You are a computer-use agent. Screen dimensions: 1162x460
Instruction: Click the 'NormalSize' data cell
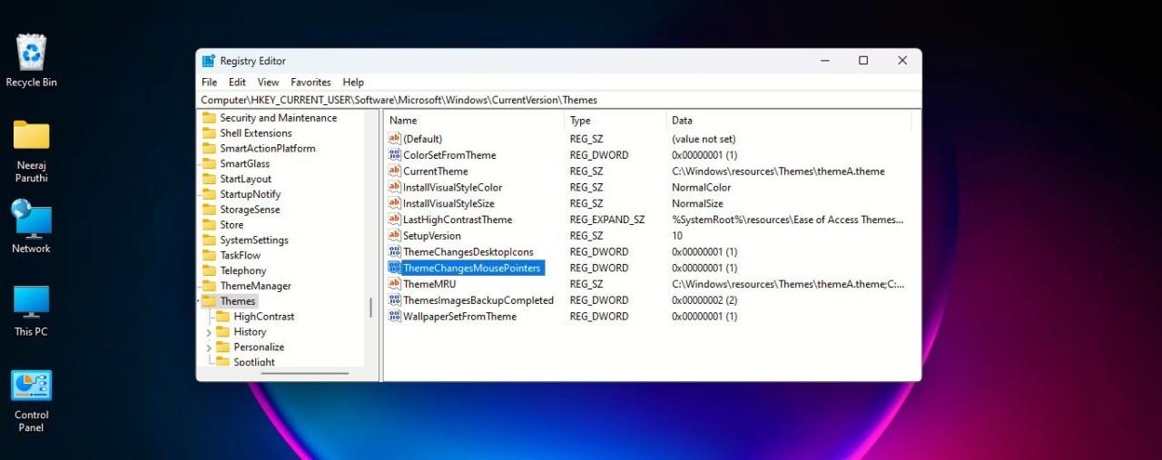click(697, 204)
